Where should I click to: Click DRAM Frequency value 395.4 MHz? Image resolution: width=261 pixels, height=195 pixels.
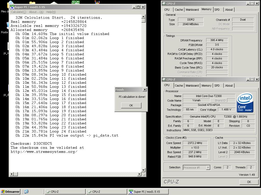point(217,40)
